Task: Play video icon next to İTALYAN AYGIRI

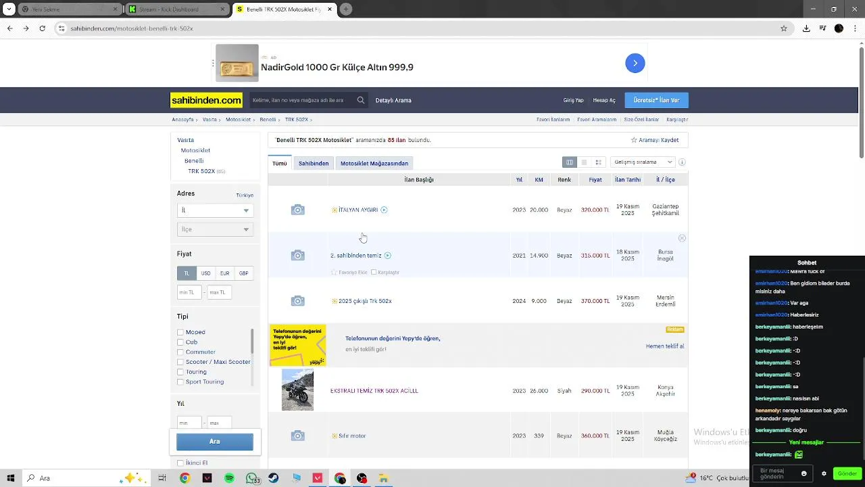Action: [x=384, y=210]
